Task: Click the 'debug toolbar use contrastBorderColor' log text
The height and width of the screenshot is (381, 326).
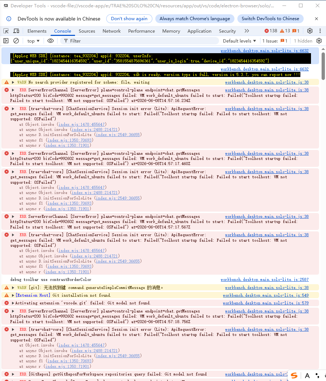Action: pos(51,280)
